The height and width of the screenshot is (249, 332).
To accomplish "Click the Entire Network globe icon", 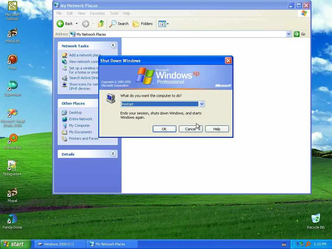I will pyautogui.click(x=65, y=119).
